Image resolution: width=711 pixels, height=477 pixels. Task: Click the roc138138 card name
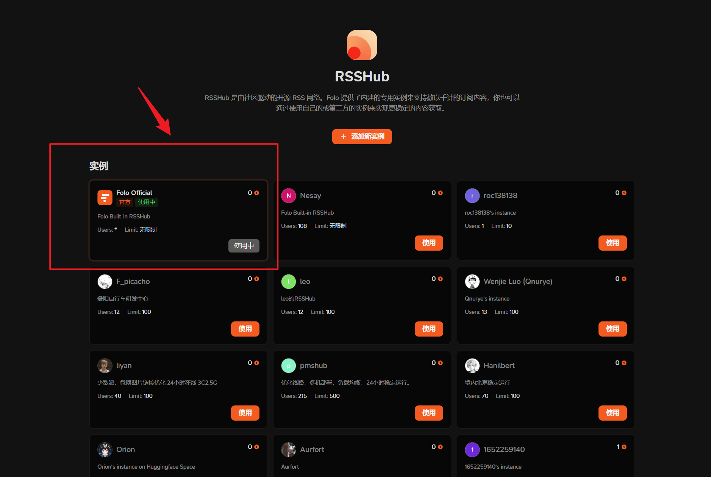(500, 196)
